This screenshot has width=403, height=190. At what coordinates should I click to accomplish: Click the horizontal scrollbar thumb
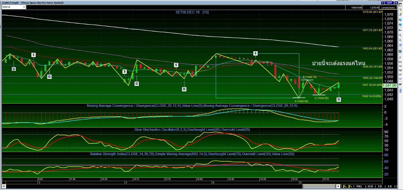[x=319, y=186]
